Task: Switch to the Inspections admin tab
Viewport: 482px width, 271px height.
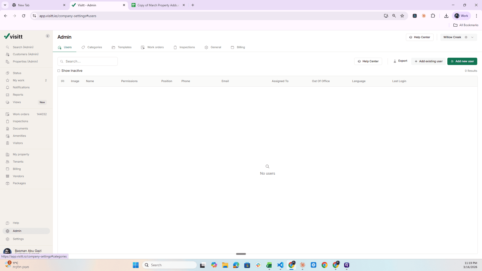Action: (x=184, y=47)
